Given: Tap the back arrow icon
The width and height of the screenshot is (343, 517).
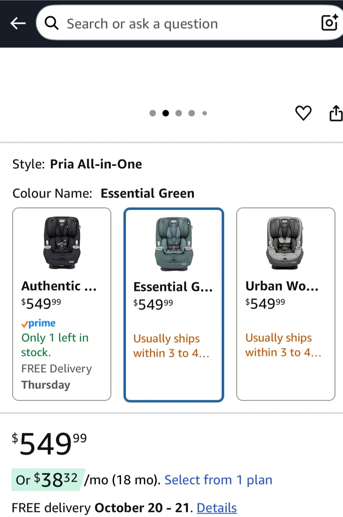Looking at the screenshot, I should click(x=18, y=24).
